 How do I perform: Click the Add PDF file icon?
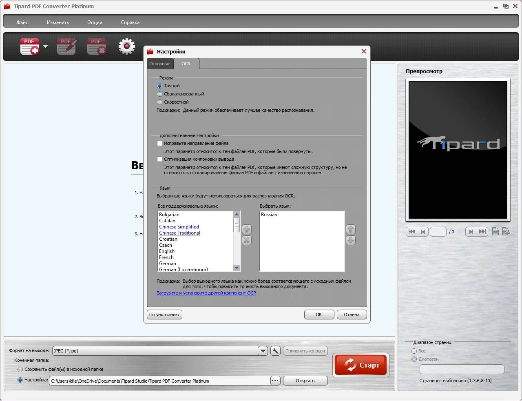coord(30,47)
